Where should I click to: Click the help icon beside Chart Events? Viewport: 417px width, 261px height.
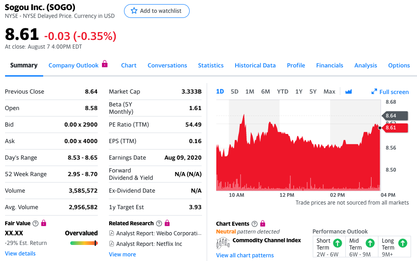coord(254,223)
